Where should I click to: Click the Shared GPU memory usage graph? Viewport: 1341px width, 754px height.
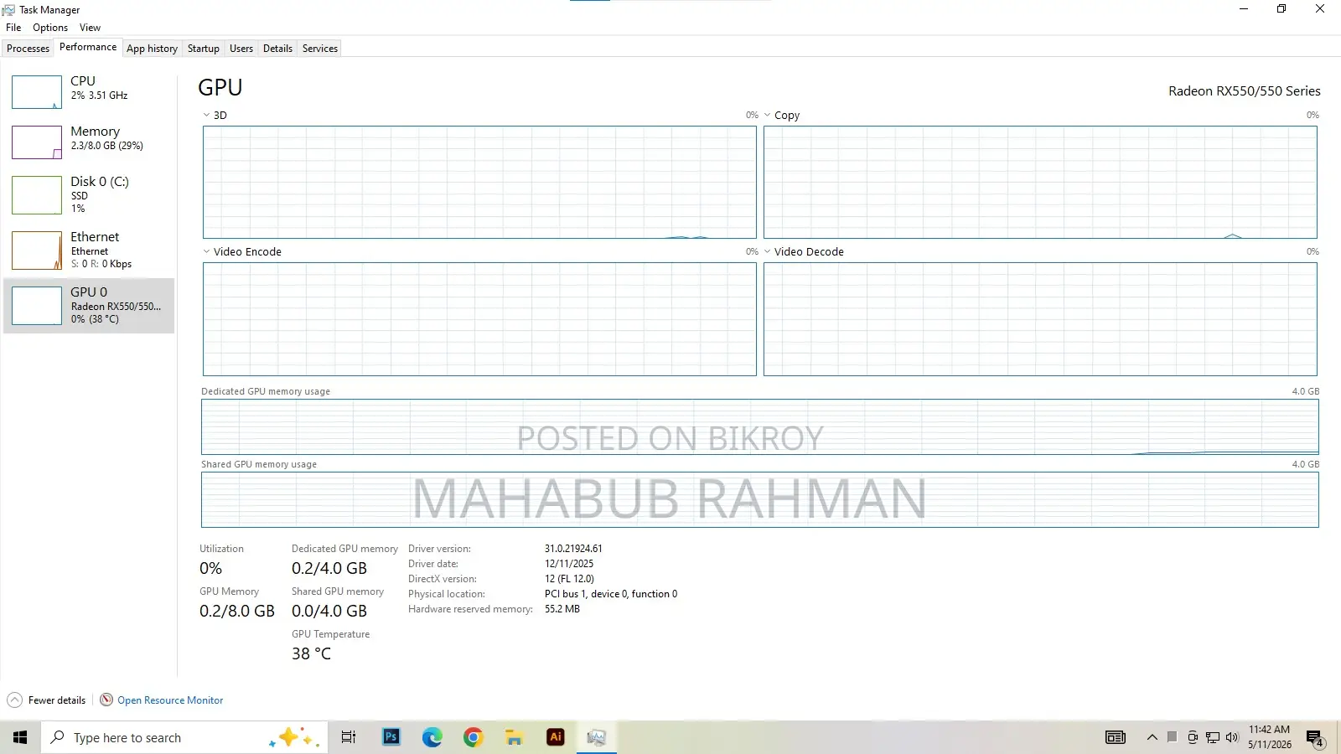pos(760,500)
